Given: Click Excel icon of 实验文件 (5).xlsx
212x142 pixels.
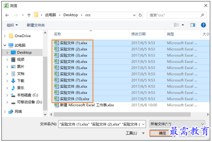Looking at the screenshot, I should 56,68.
